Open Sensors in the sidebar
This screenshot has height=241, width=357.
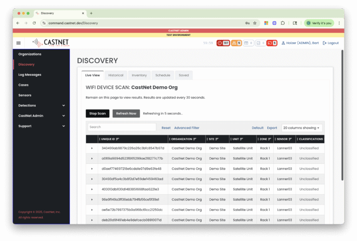tap(25, 95)
